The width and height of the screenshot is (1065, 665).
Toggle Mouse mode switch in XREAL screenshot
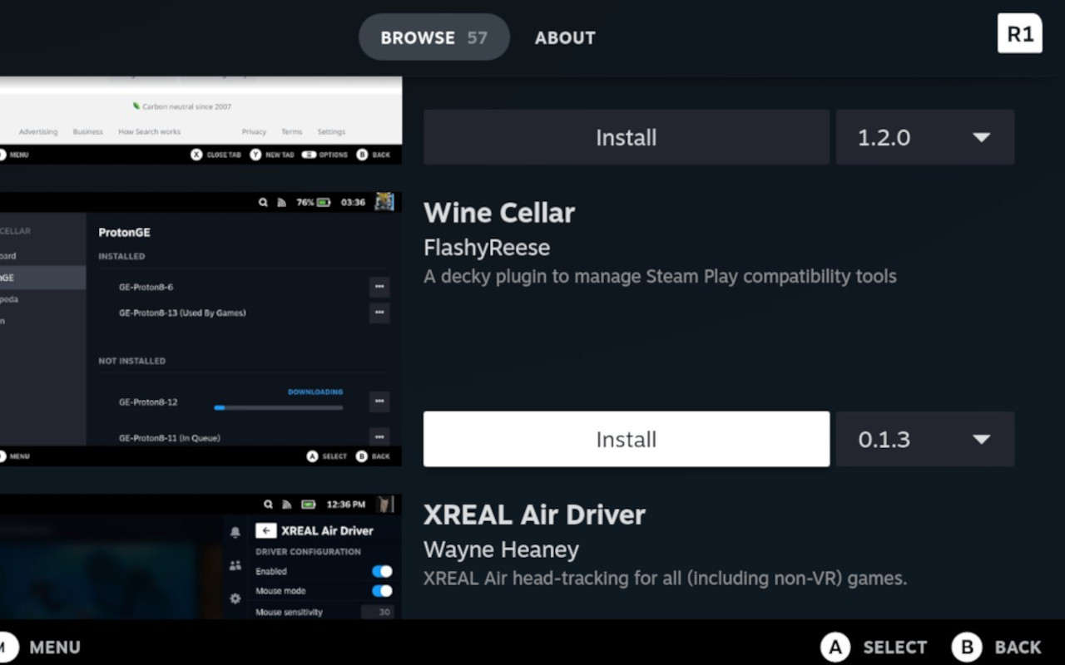[x=382, y=591]
